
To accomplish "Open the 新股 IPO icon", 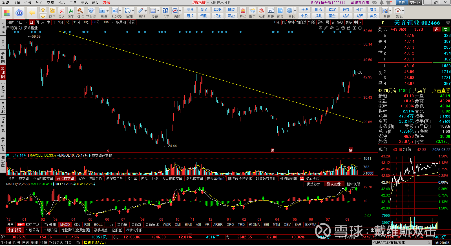I will (280, 11).
